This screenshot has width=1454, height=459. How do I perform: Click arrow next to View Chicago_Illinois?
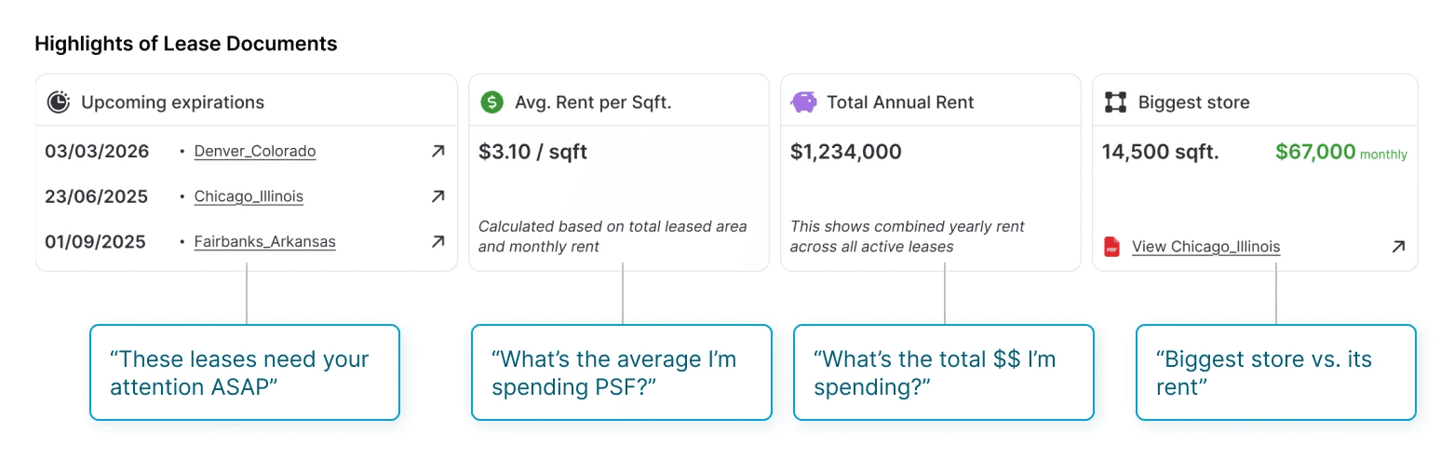tap(1398, 247)
